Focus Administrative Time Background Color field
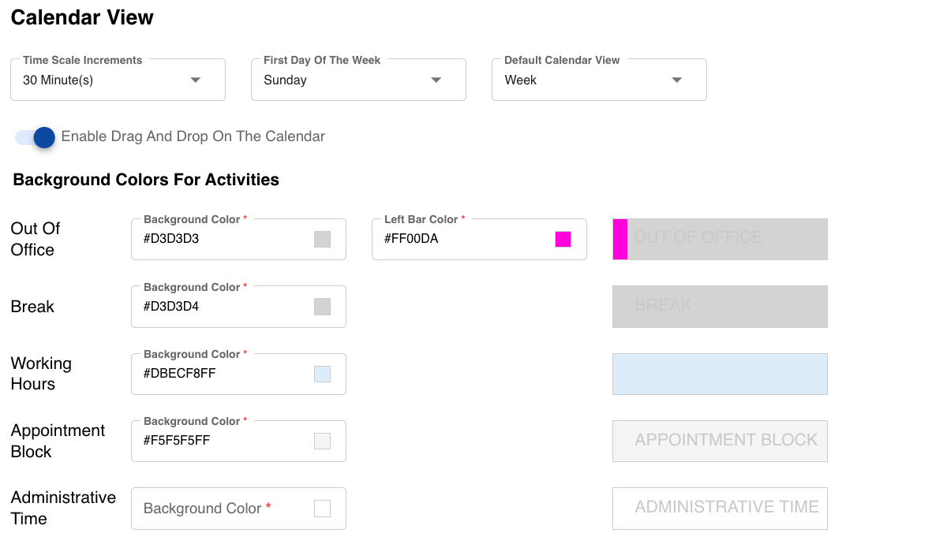 click(x=221, y=509)
